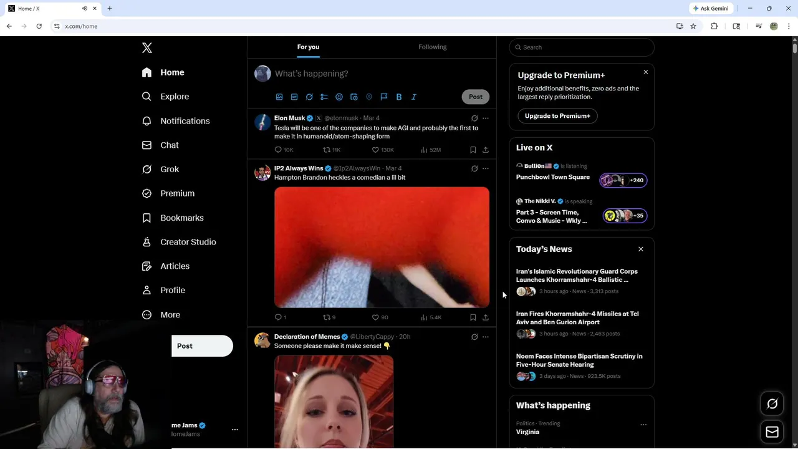Reload the page in browser
The image size is (798, 449).
(39, 26)
